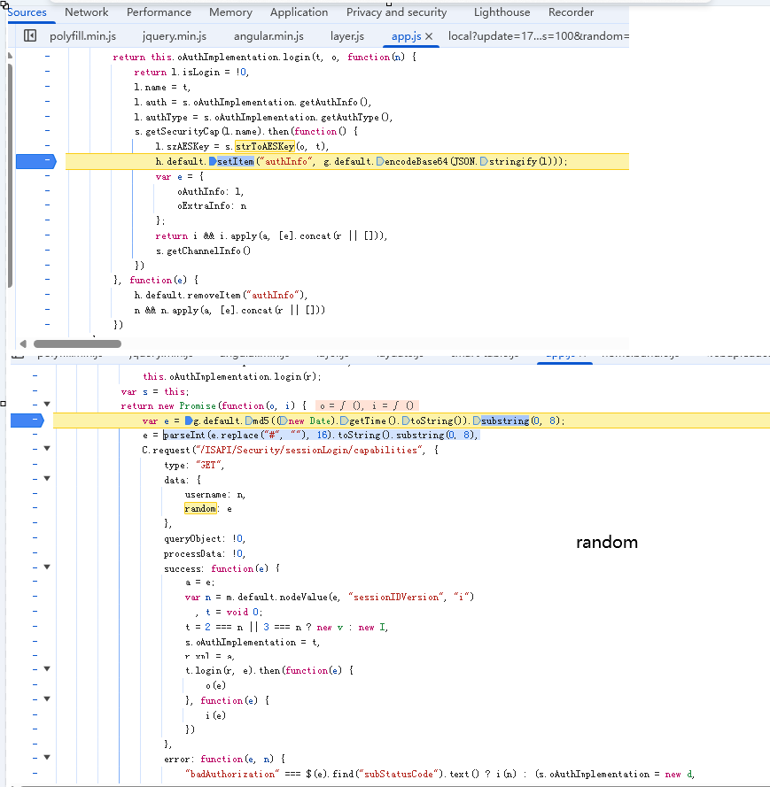Select the local?update=17... file tab
770x787 pixels.
click(538, 36)
